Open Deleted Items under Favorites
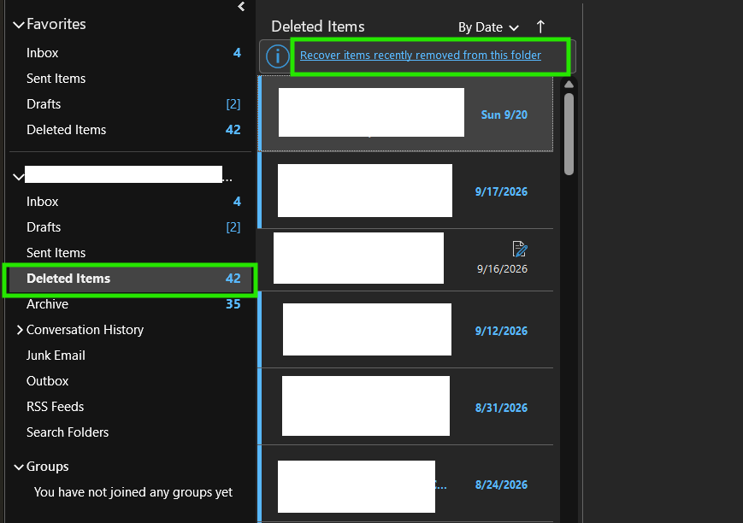743x523 pixels. pos(128,129)
